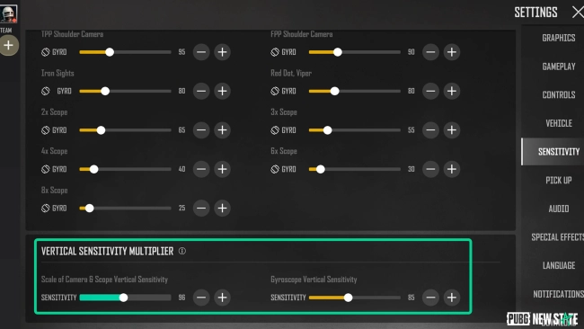Image resolution: width=584 pixels, height=329 pixels.
Task: Click the Red Dot, Viper gyro slider
Action: (355, 91)
